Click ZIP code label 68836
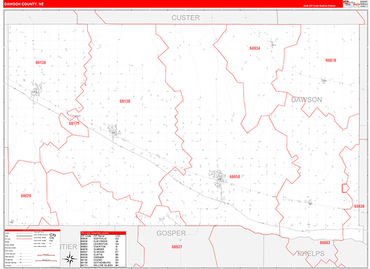Image resolution: width=370 pixels, height=269 pixels. pyautogui.click(x=359, y=207)
